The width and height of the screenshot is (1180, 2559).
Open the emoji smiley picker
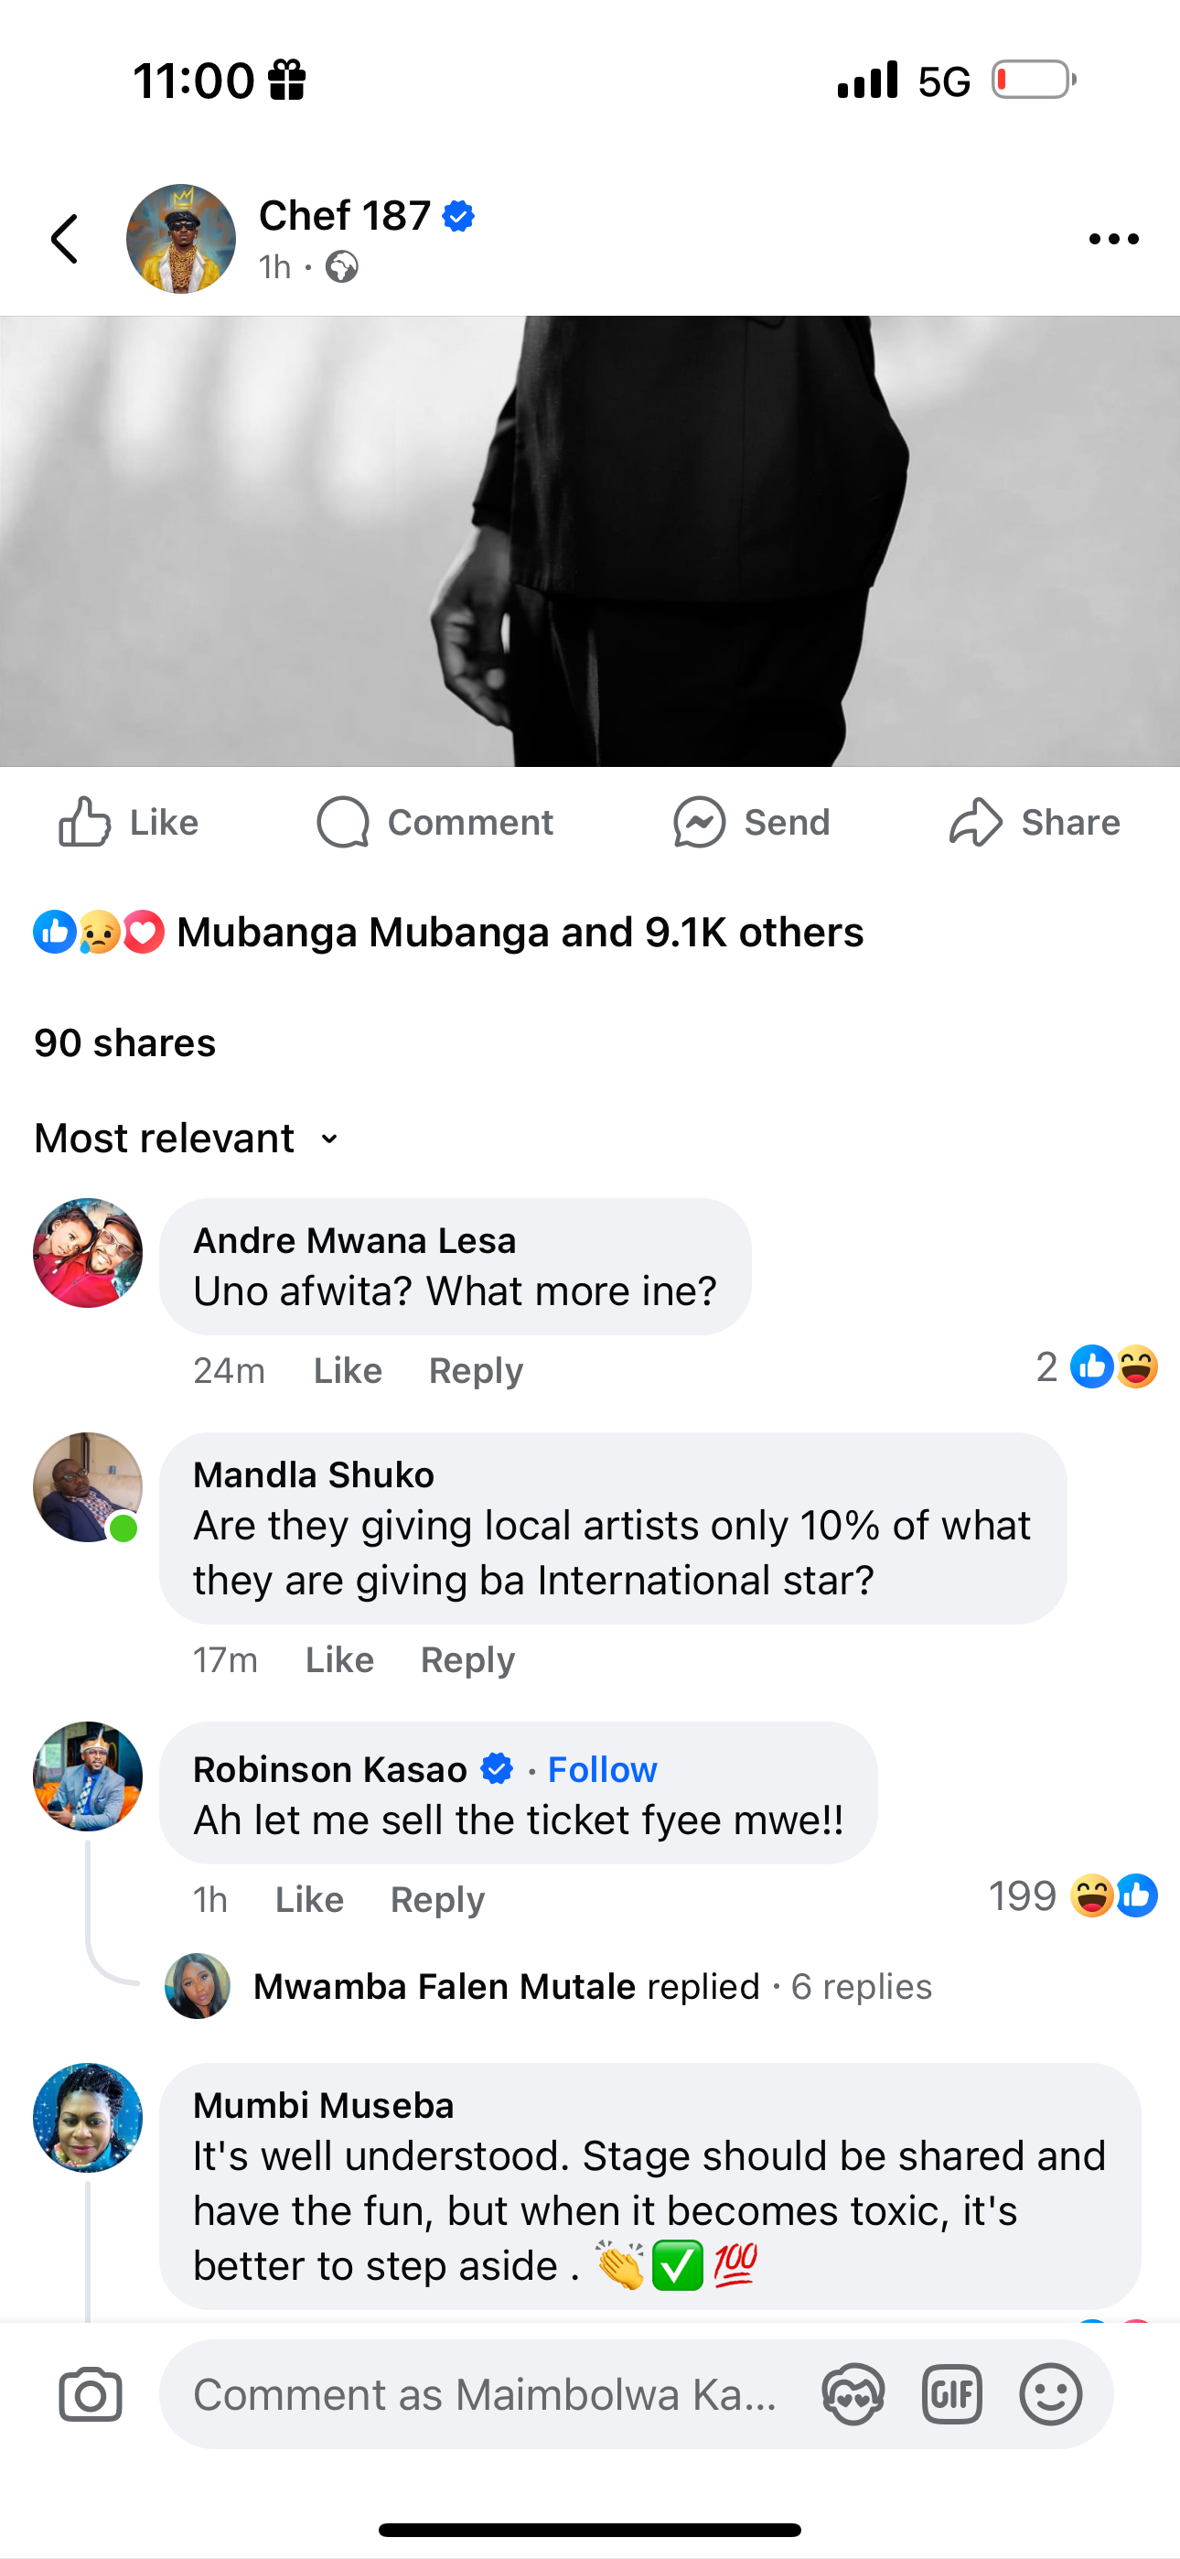coord(1050,2395)
